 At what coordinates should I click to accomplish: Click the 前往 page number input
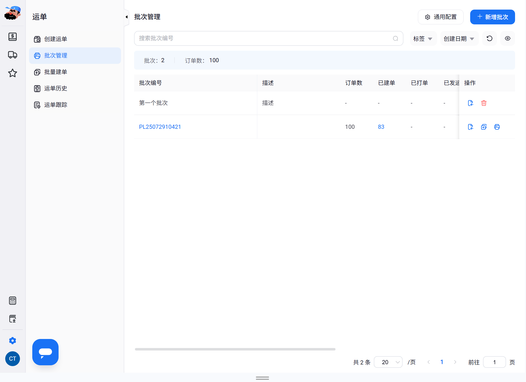point(495,362)
